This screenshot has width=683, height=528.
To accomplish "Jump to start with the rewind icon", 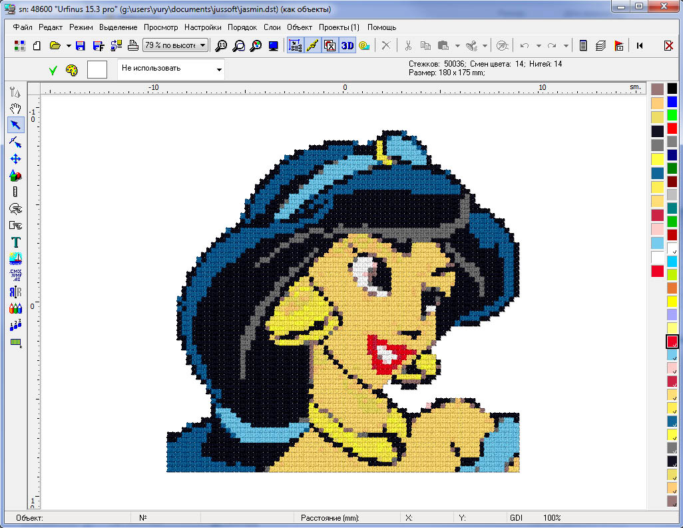I will [640, 45].
